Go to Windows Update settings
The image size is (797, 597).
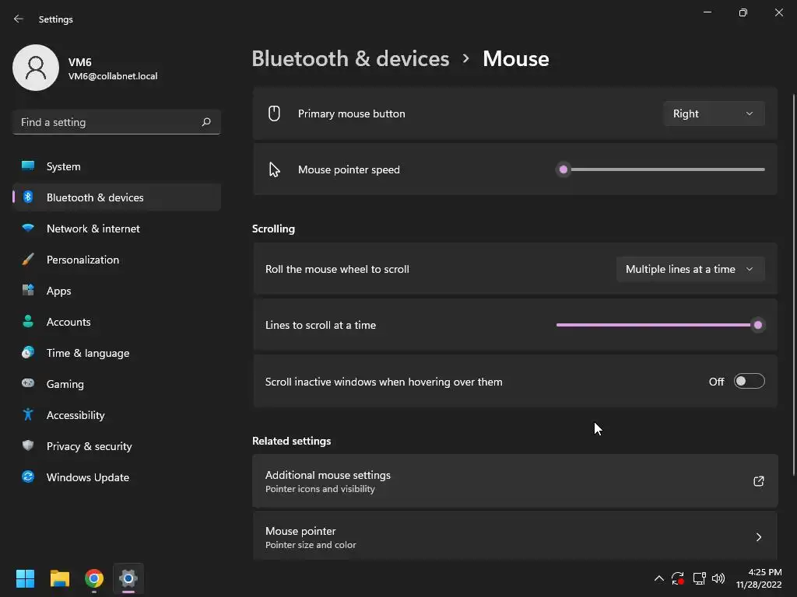point(117,477)
